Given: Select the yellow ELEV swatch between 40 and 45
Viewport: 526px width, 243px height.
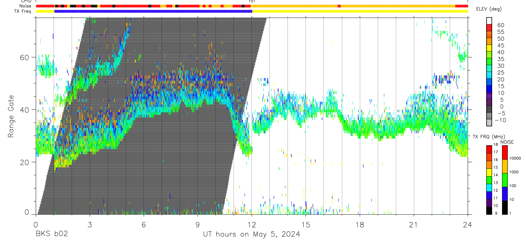Looking at the screenshot, I should tap(489, 48).
